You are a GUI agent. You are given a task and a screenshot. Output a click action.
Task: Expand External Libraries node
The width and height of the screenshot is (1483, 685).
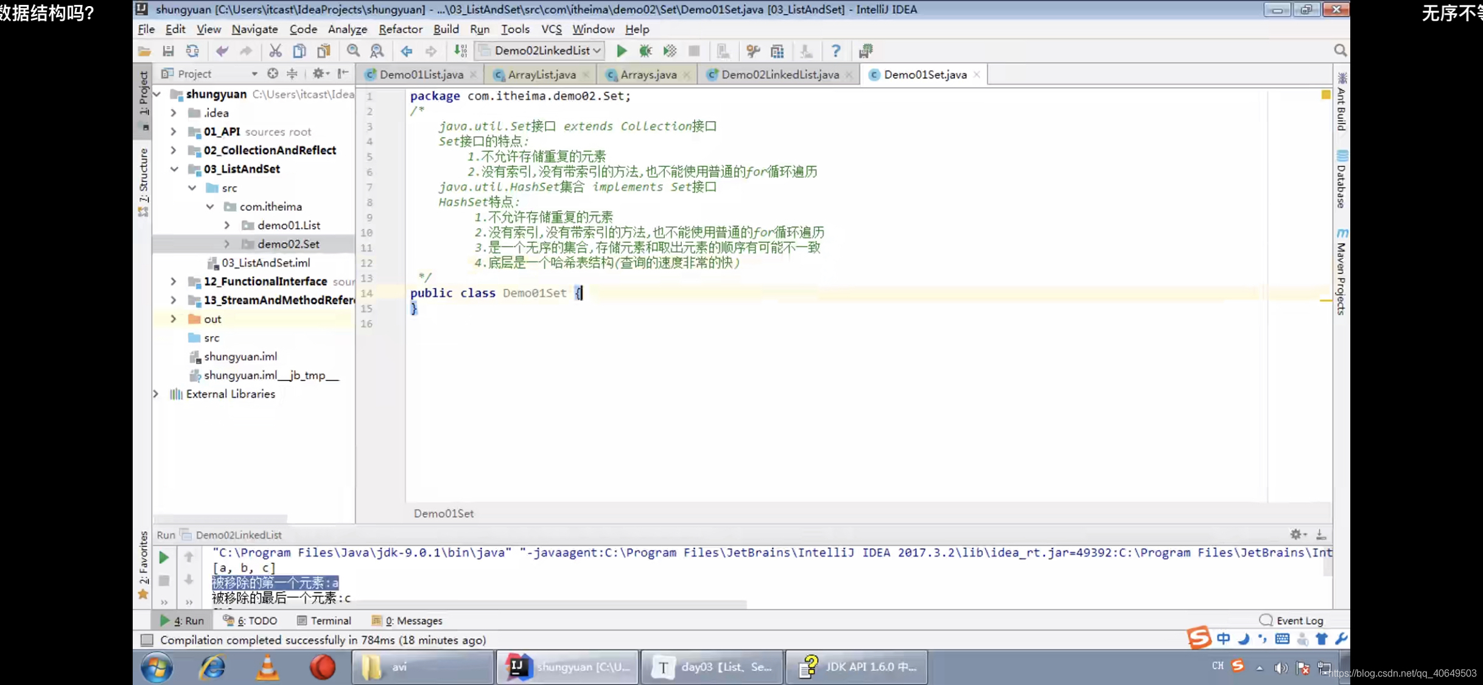click(x=156, y=394)
